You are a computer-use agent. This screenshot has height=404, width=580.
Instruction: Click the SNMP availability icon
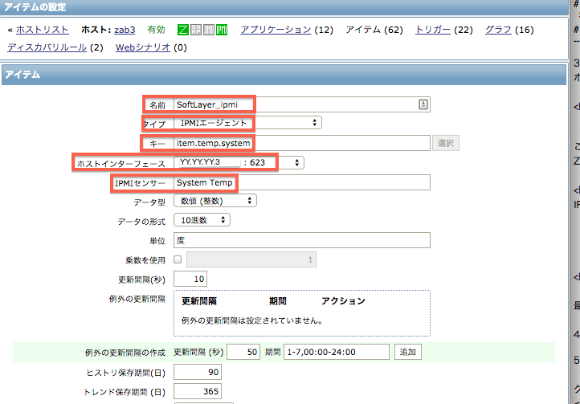(196, 30)
